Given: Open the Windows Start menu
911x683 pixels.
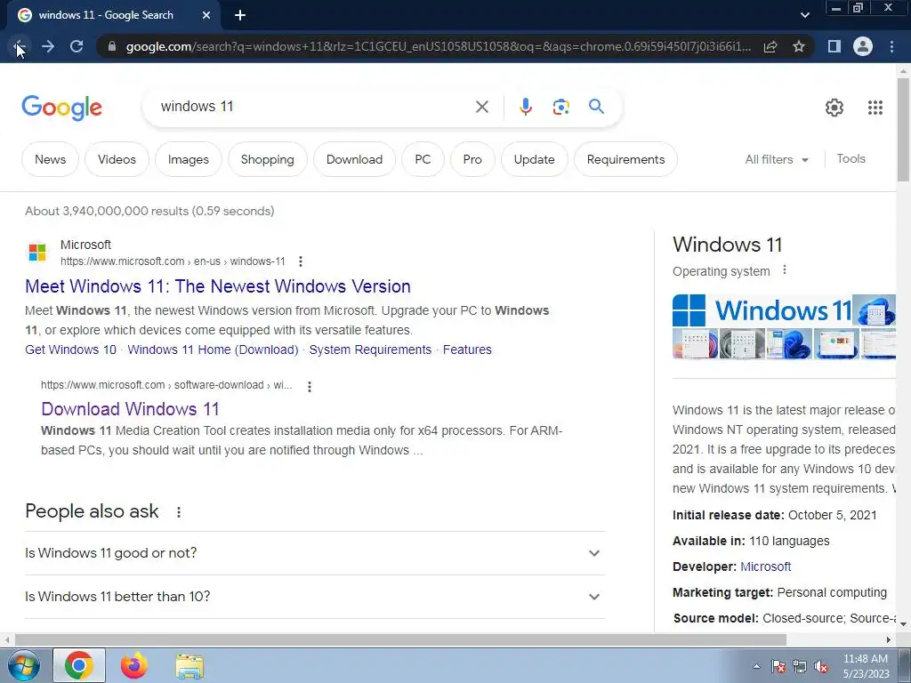Looking at the screenshot, I should click(x=23, y=665).
